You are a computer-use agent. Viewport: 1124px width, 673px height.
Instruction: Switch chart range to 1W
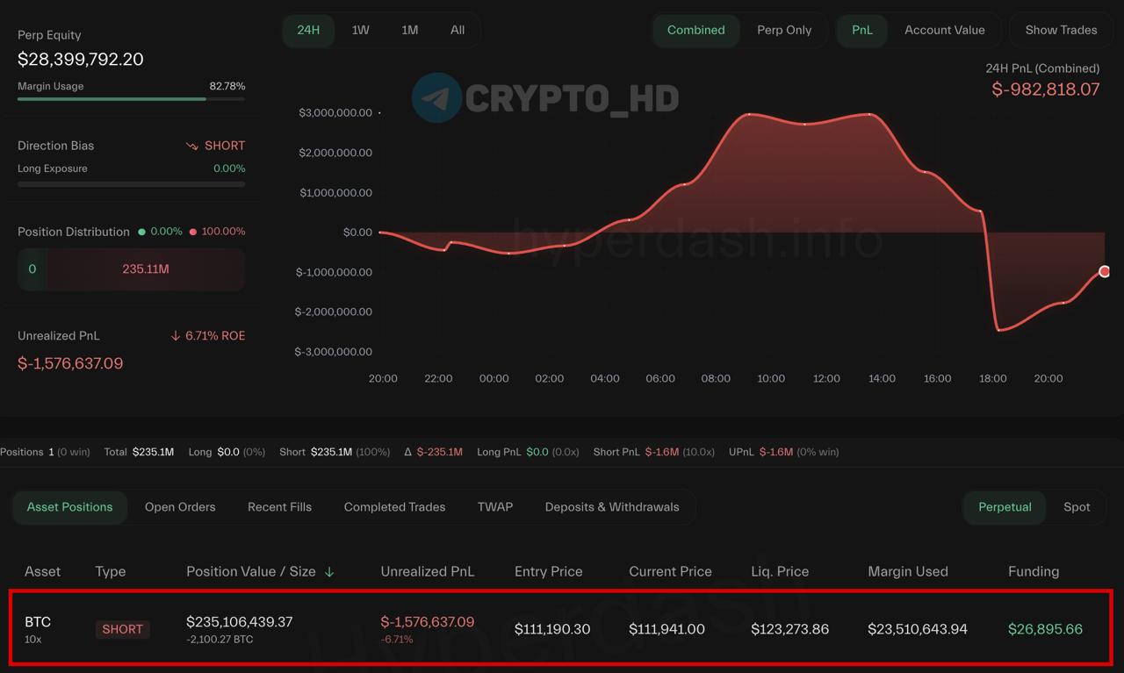(x=360, y=30)
